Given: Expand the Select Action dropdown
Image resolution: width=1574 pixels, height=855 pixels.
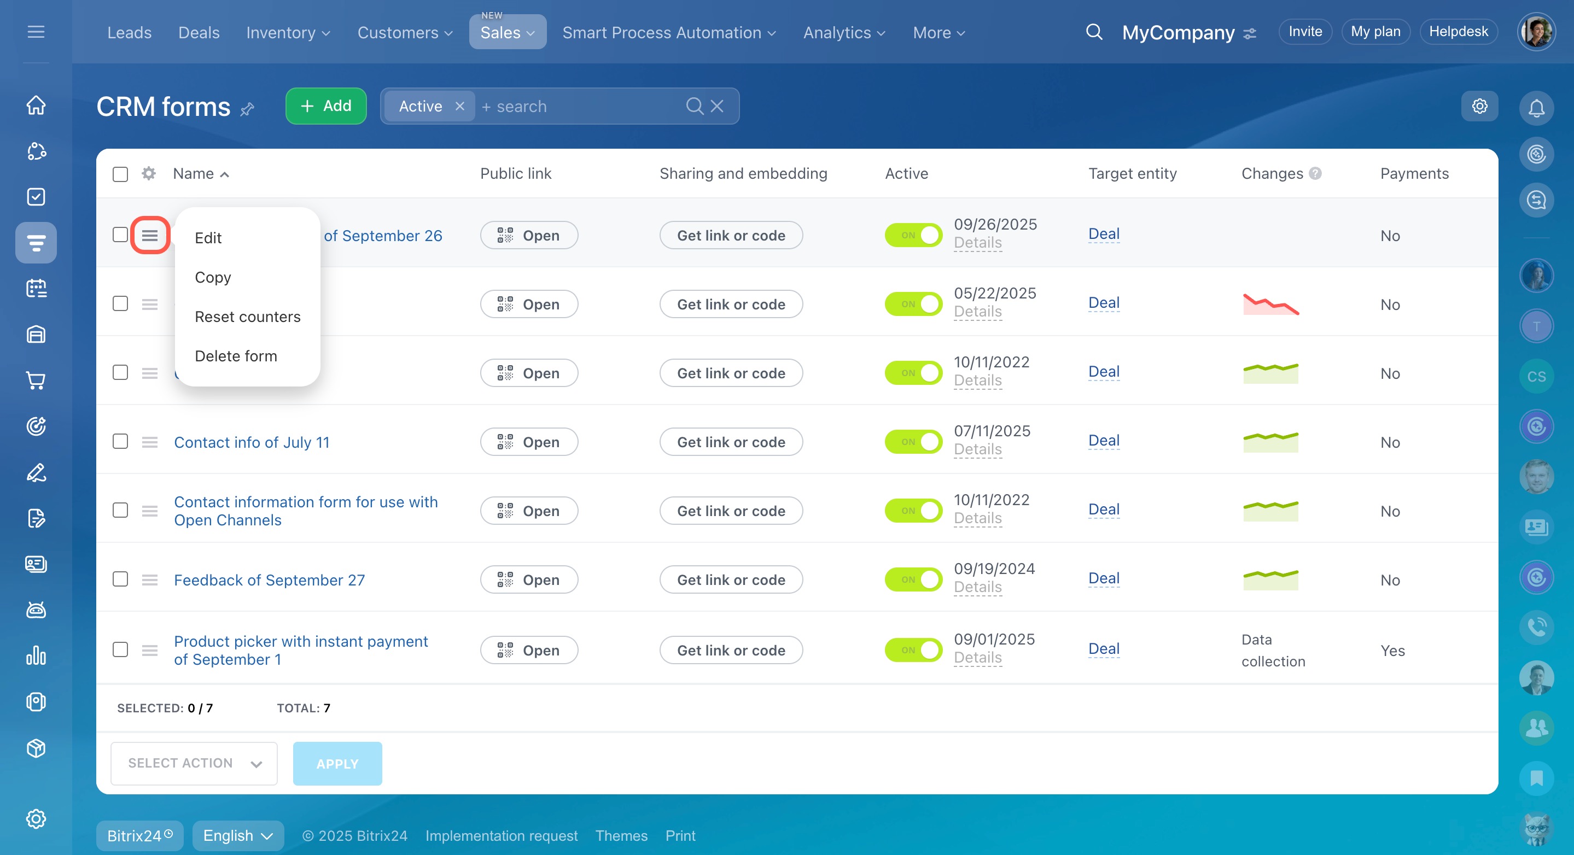Looking at the screenshot, I should pos(194,763).
